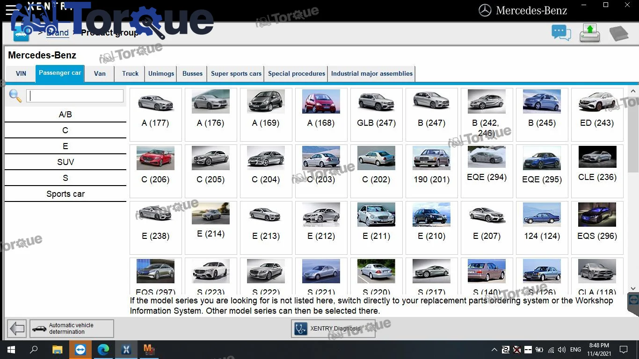Select the E (212) model series
Image resolution: width=639 pixels, height=359 pixels.
pos(321,228)
